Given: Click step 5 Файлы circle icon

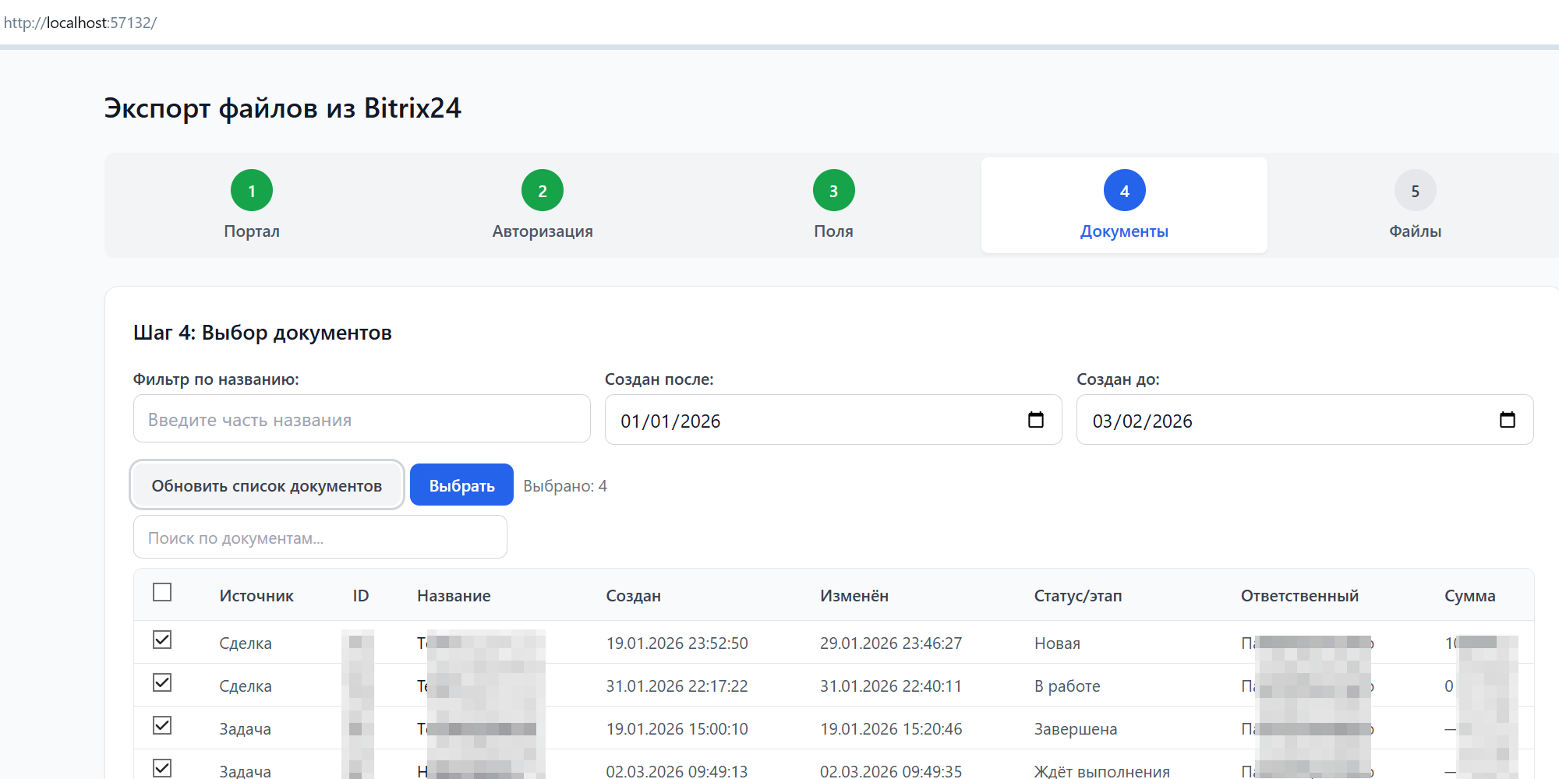Looking at the screenshot, I should (1415, 190).
